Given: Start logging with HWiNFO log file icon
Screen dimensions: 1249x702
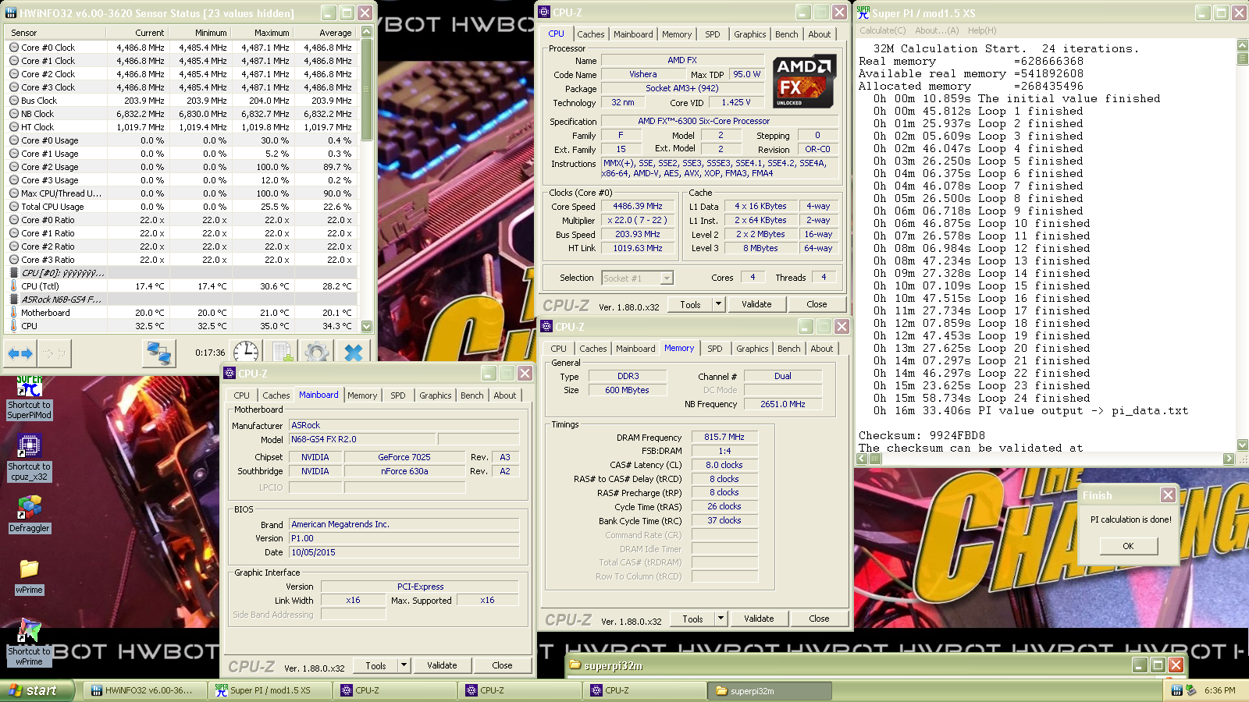Looking at the screenshot, I should tap(283, 353).
